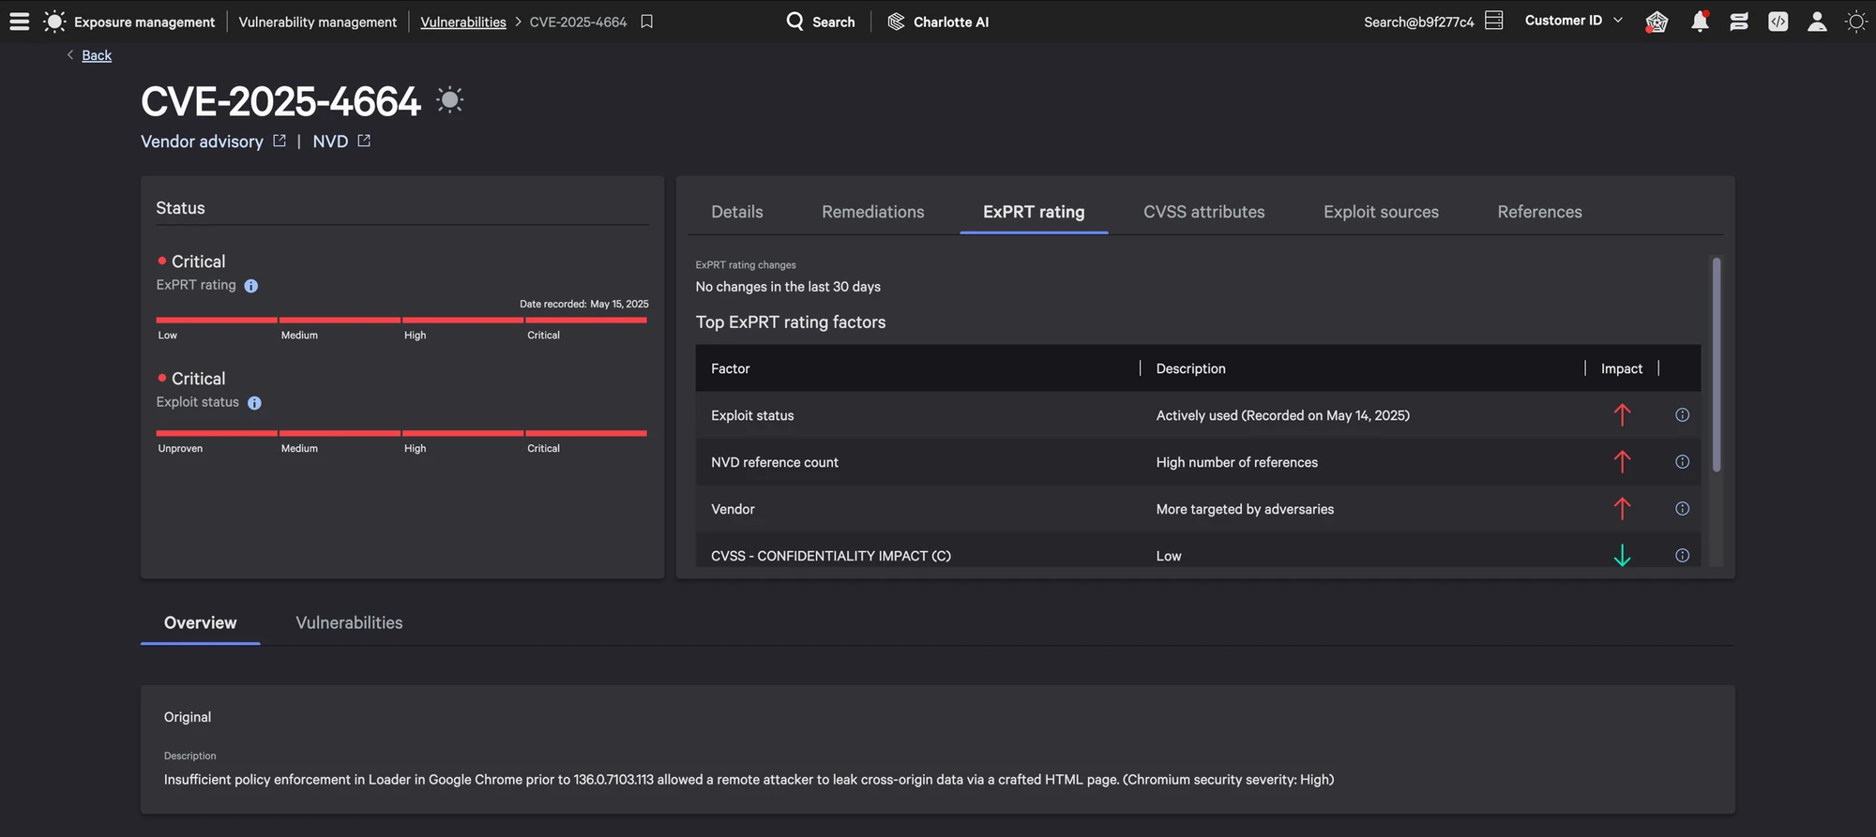Select the Overview tab
This screenshot has height=837, width=1876.
click(x=200, y=623)
